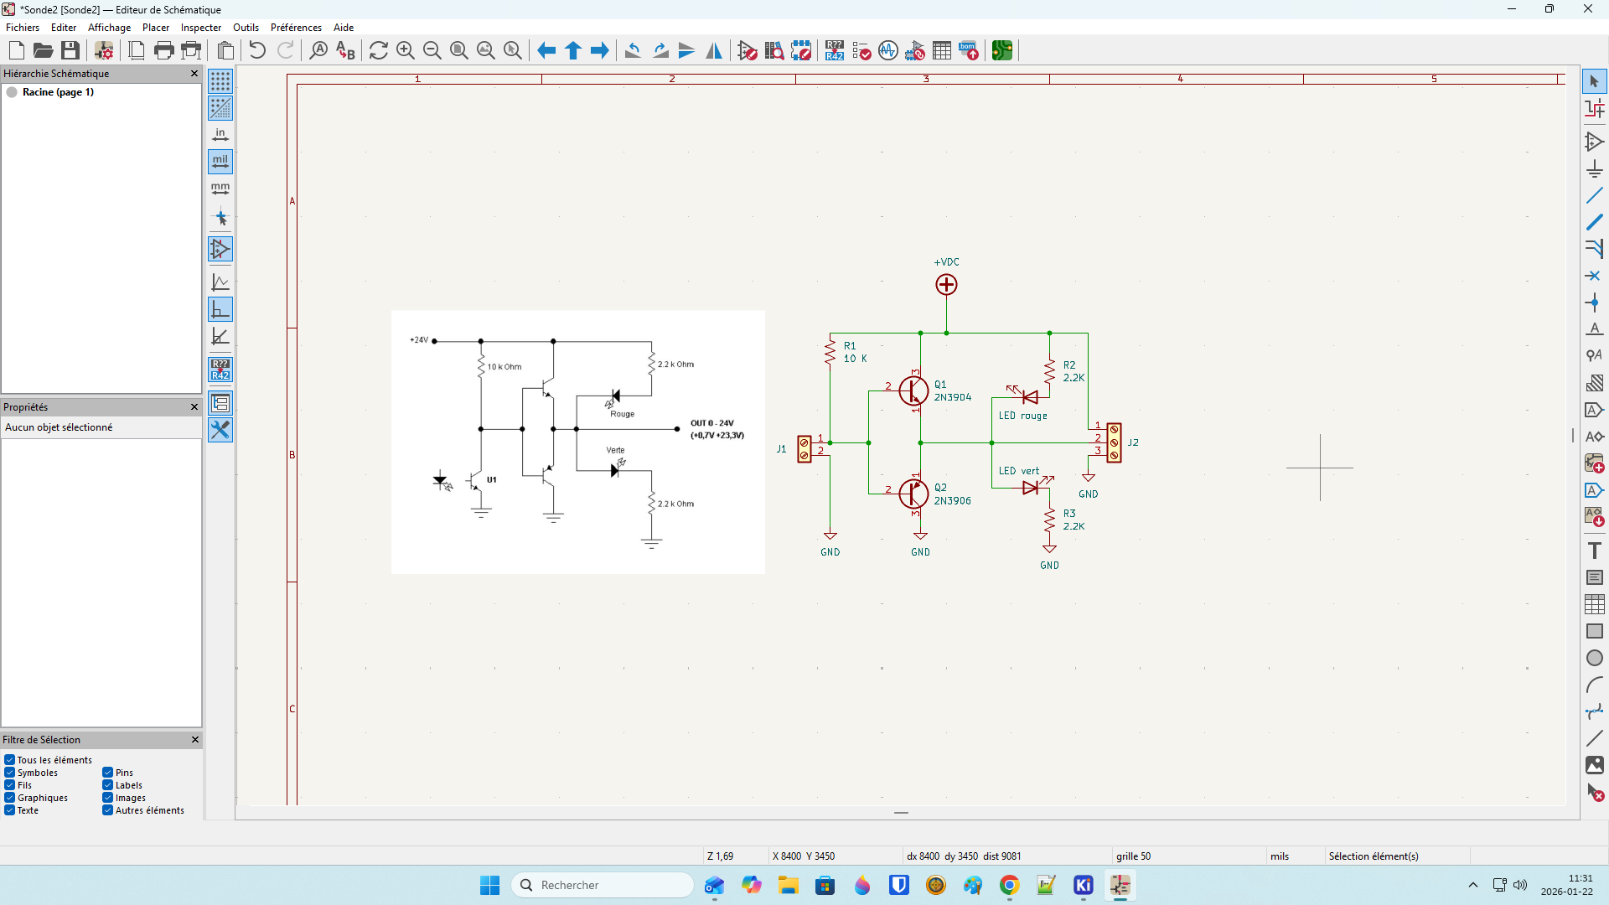The height and width of the screenshot is (905, 1609).
Task: Click the Add symbol tool
Action: click(1594, 142)
